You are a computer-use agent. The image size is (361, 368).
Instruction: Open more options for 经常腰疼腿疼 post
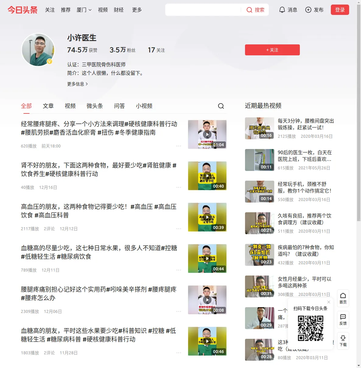tap(179, 146)
